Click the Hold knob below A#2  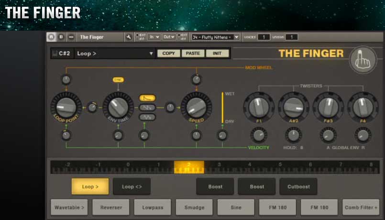(x=294, y=135)
